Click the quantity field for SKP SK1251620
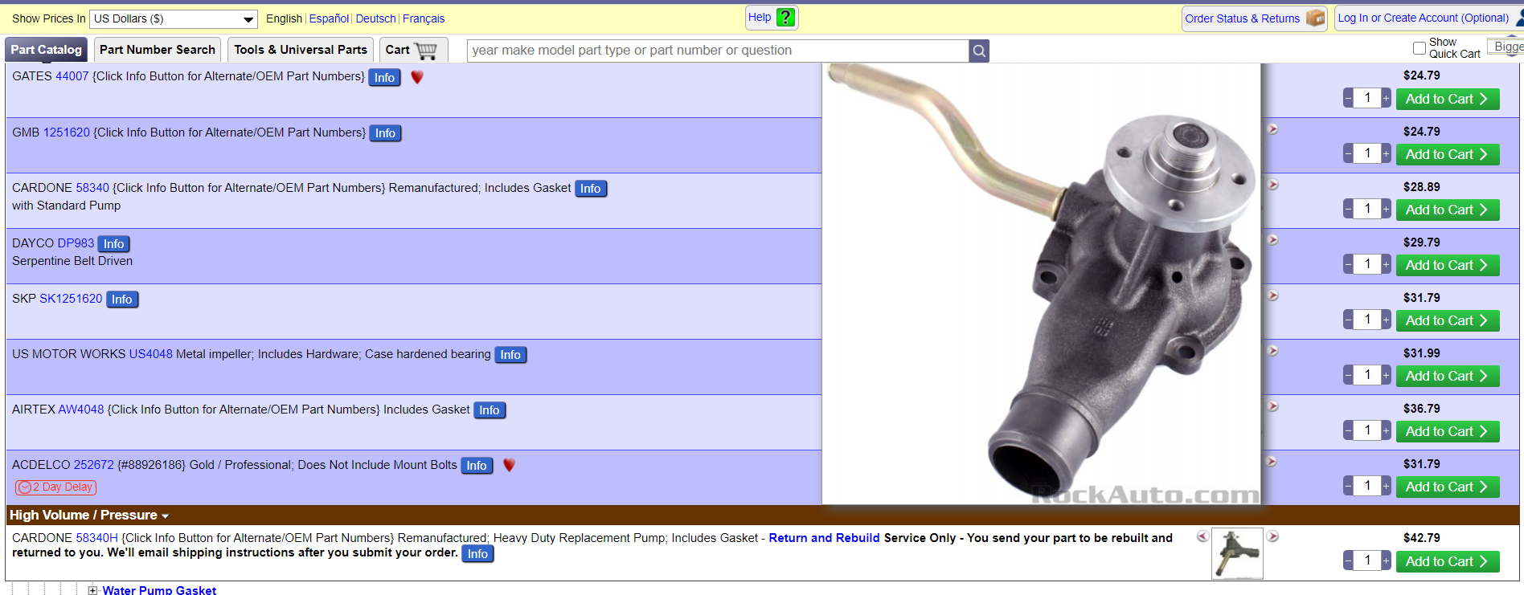 [x=1367, y=320]
